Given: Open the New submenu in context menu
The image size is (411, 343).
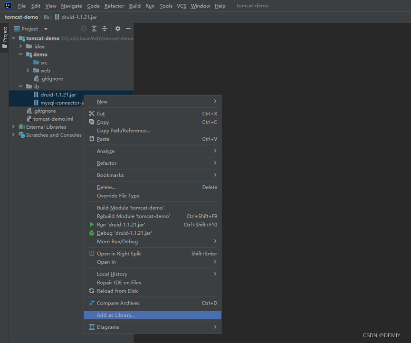Looking at the screenshot, I should pyautogui.click(x=153, y=101).
